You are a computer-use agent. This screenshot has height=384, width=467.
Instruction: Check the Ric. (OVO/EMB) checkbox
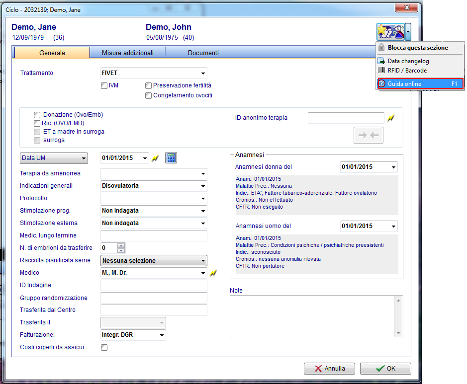pos(37,123)
